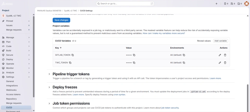The width and height of the screenshot is (250, 112).
Task: Copy the TWC_TOKEN key name
Action: click(x=70, y=63)
